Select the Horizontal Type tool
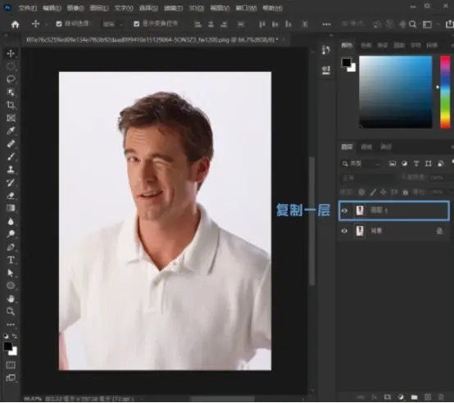The image size is (454, 403). (x=11, y=260)
